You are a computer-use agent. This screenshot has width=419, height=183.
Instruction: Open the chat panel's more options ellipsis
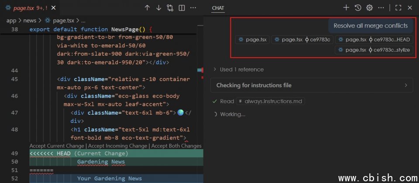381,7
